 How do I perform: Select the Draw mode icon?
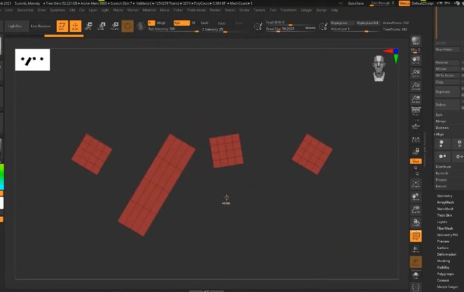75,26
